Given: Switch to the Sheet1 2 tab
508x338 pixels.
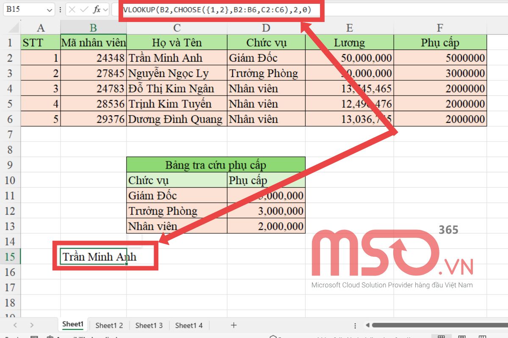Looking at the screenshot, I should pos(109,325).
